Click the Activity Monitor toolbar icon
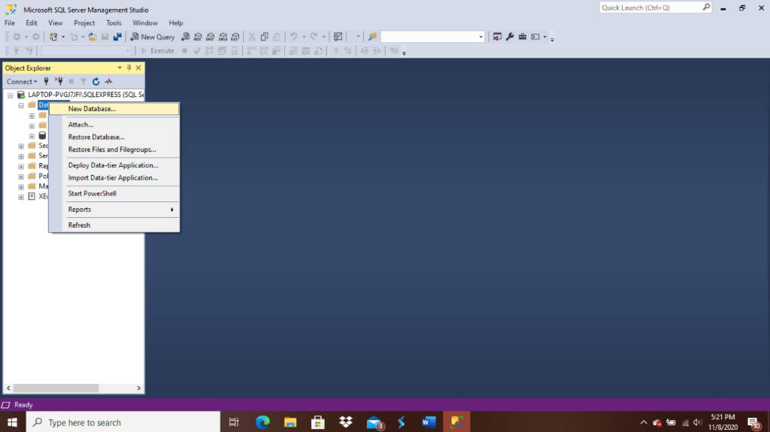Image resolution: width=770 pixels, height=432 pixels. (x=338, y=37)
